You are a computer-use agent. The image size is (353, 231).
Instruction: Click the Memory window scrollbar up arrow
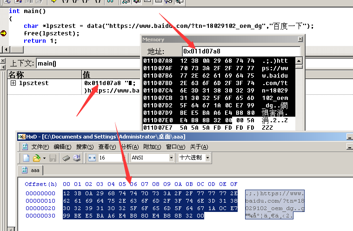[299, 61]
